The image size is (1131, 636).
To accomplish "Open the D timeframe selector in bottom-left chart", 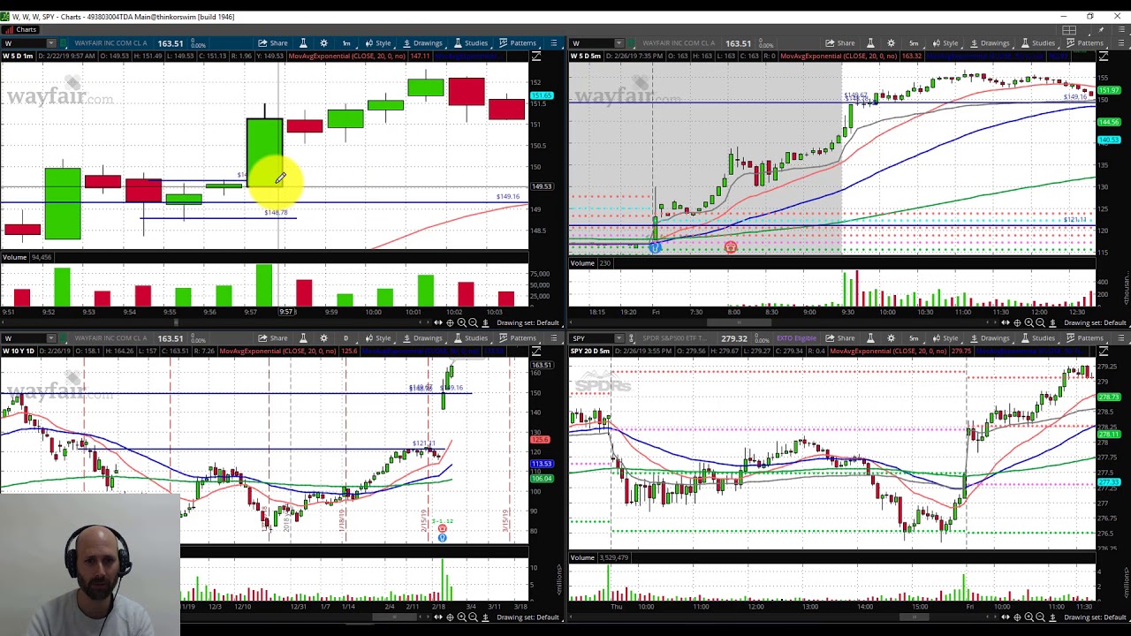I will [x=345, y=338].
